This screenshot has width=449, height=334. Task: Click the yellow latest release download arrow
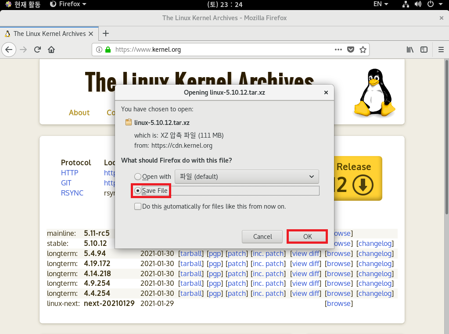pos(363,185)
